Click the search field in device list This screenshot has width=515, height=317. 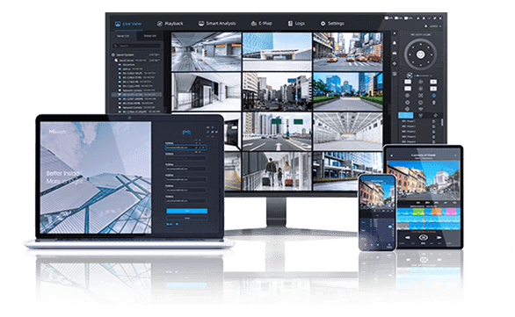click(137, 46)
